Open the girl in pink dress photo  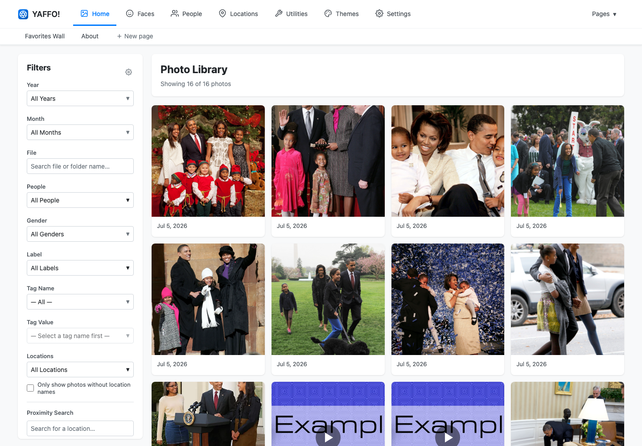pos(328,161)
